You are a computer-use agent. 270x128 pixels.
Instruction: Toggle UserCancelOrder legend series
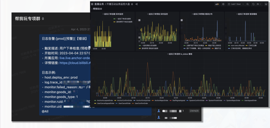click(x=123, y=103)
